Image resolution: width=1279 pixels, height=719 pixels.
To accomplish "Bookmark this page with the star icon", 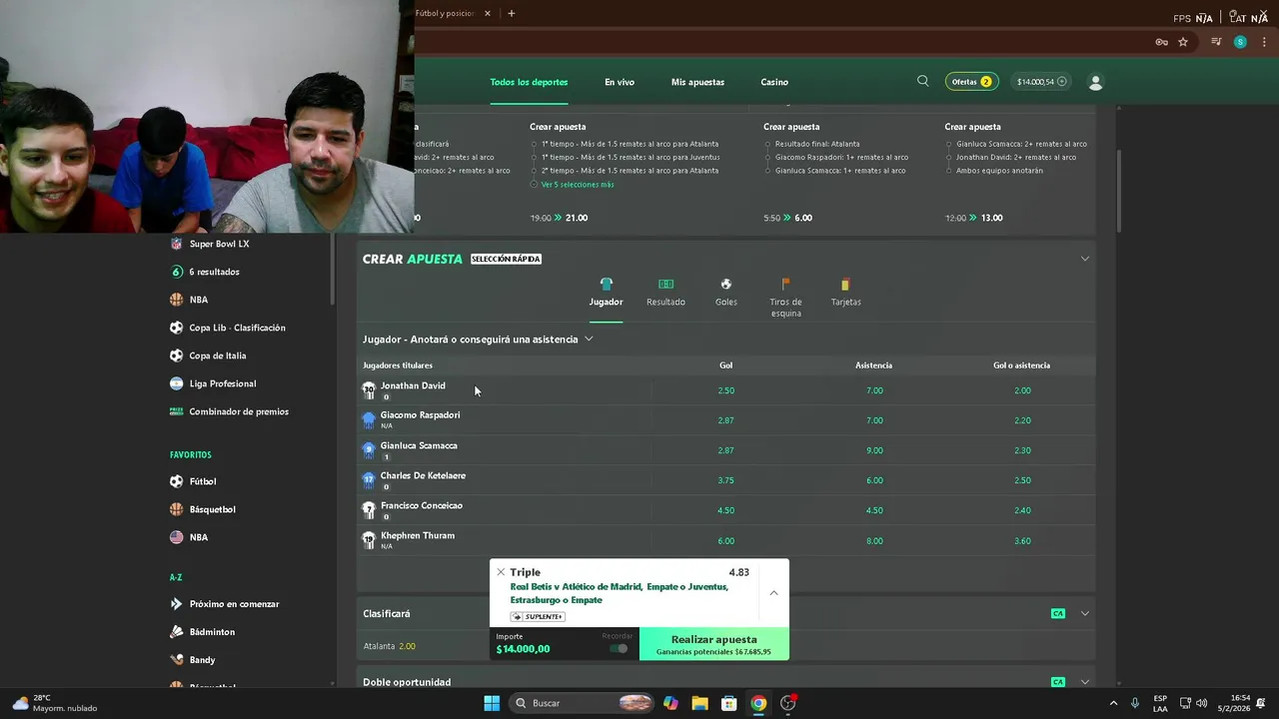I will point(1183,42).
